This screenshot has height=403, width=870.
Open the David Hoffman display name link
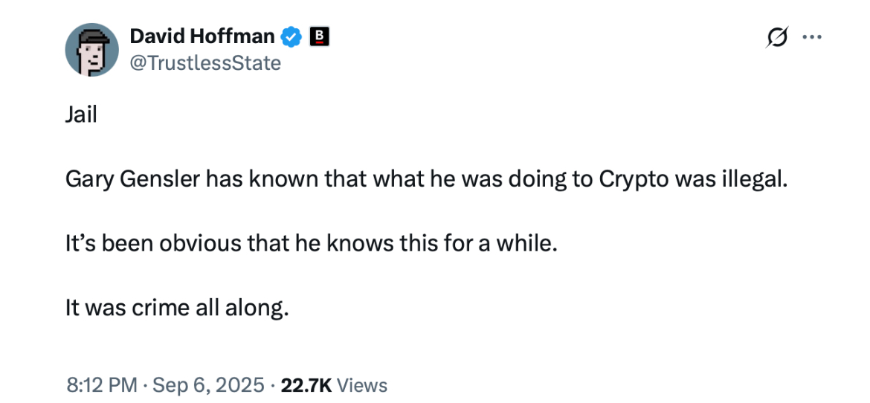coord(202,36)
